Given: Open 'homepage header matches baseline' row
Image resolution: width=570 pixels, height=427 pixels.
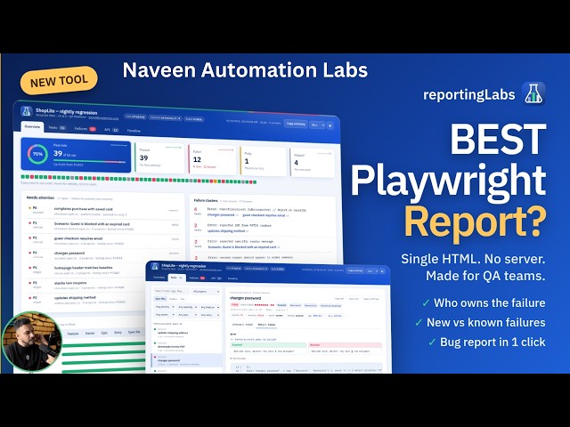Looking at the screenshot, I should point(87,270).
